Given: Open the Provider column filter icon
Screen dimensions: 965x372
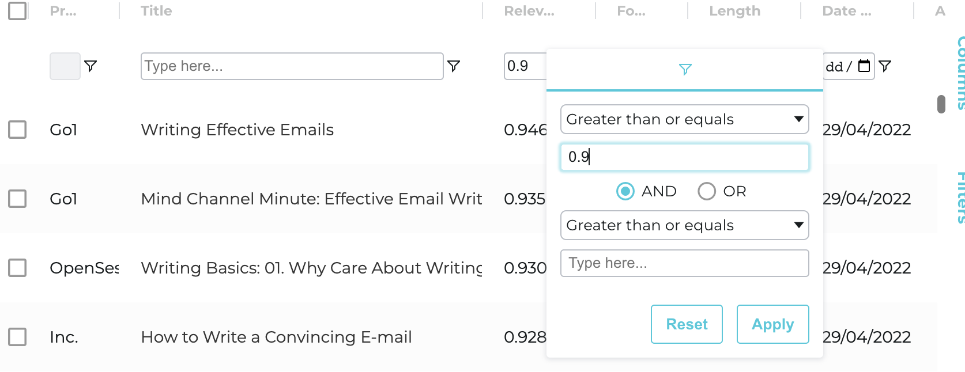Looking at the screenshot, I should pyautogui.click(x=91, y=66).
